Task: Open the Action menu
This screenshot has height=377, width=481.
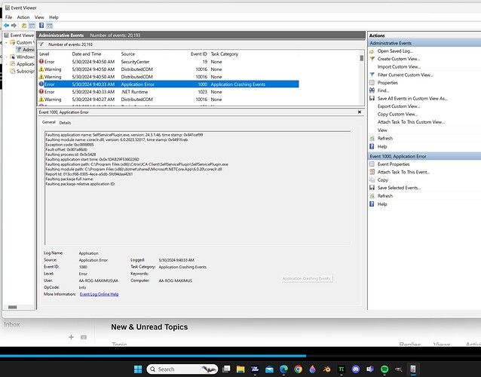Action: [x=23, y=17]
